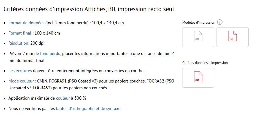
Task: Click the '100,4 x 140,4 cm' data format value
Action: pyautogui.click(x=108, y=23)
